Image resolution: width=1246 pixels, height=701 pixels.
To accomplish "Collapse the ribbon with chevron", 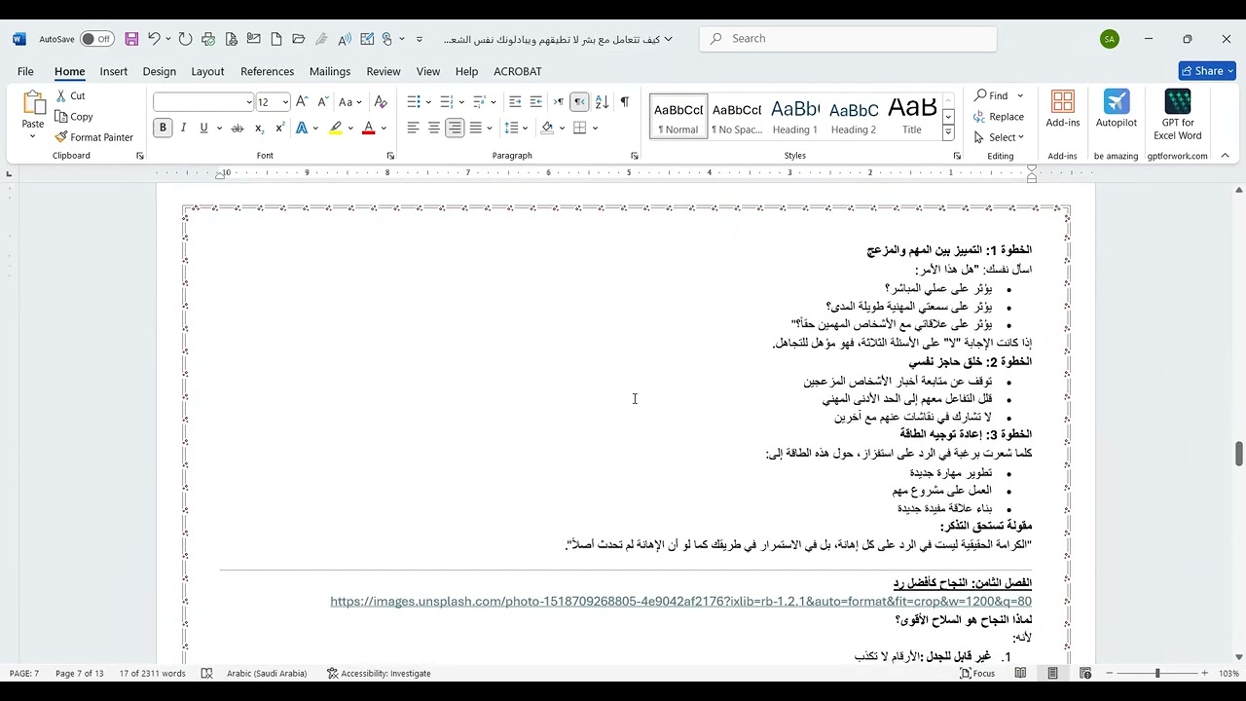I will tap(1225, 155).
